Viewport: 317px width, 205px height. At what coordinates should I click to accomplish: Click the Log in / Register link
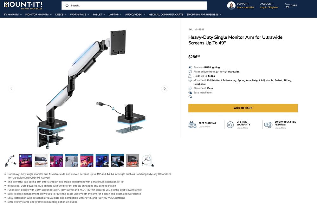tap(269, 7)
